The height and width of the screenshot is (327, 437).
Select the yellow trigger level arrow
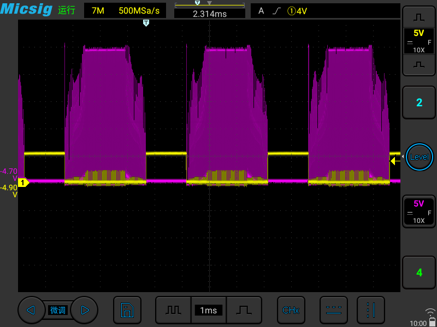pyautogui.click(x=395, y=161)
